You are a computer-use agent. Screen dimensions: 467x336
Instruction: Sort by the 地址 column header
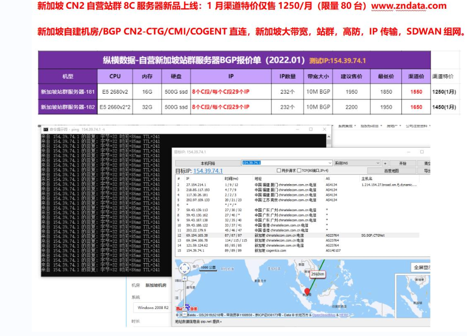pyautogui.click(x=258, y=179)
